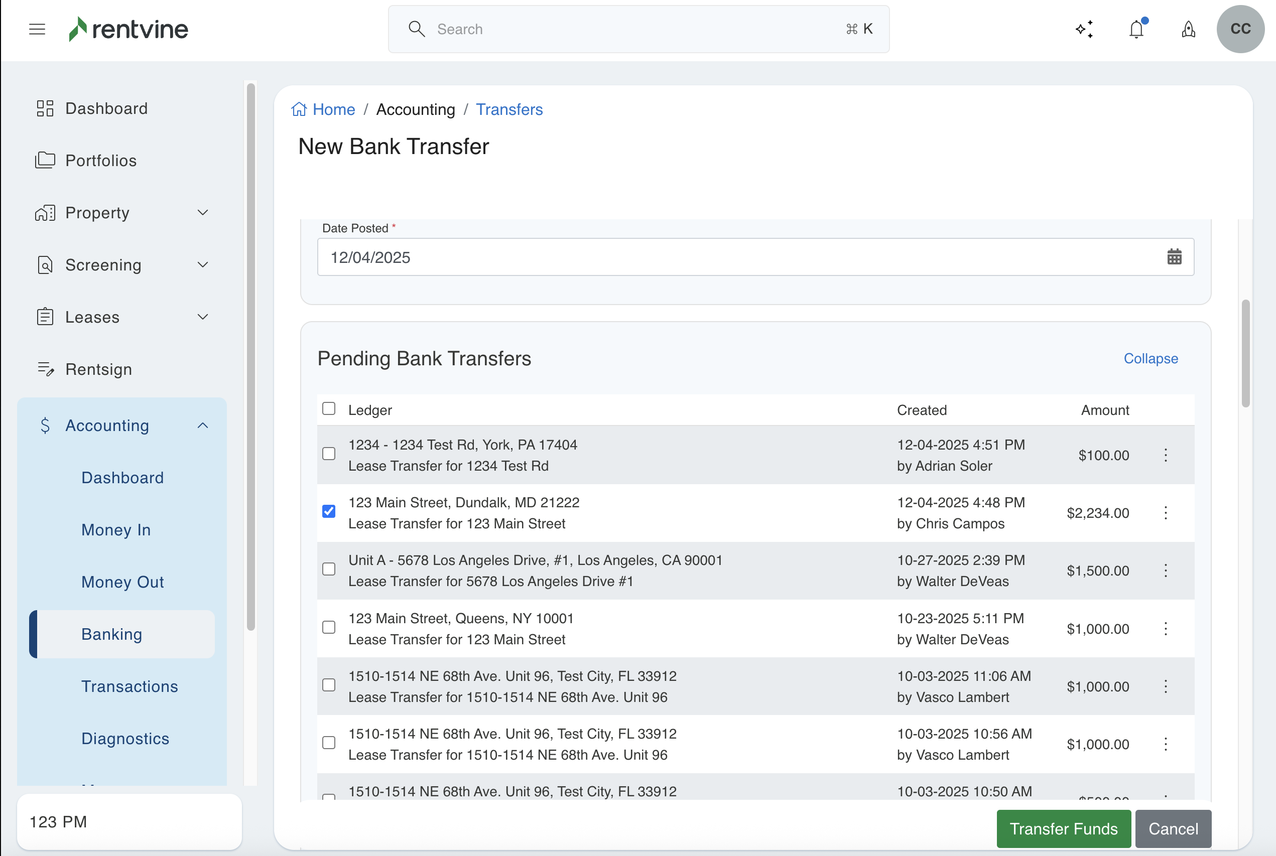Collapse the Pending Bank Transfers panel
Image resolution: width=1276 pixels, height=856 pixels.
coord(1151,359)
